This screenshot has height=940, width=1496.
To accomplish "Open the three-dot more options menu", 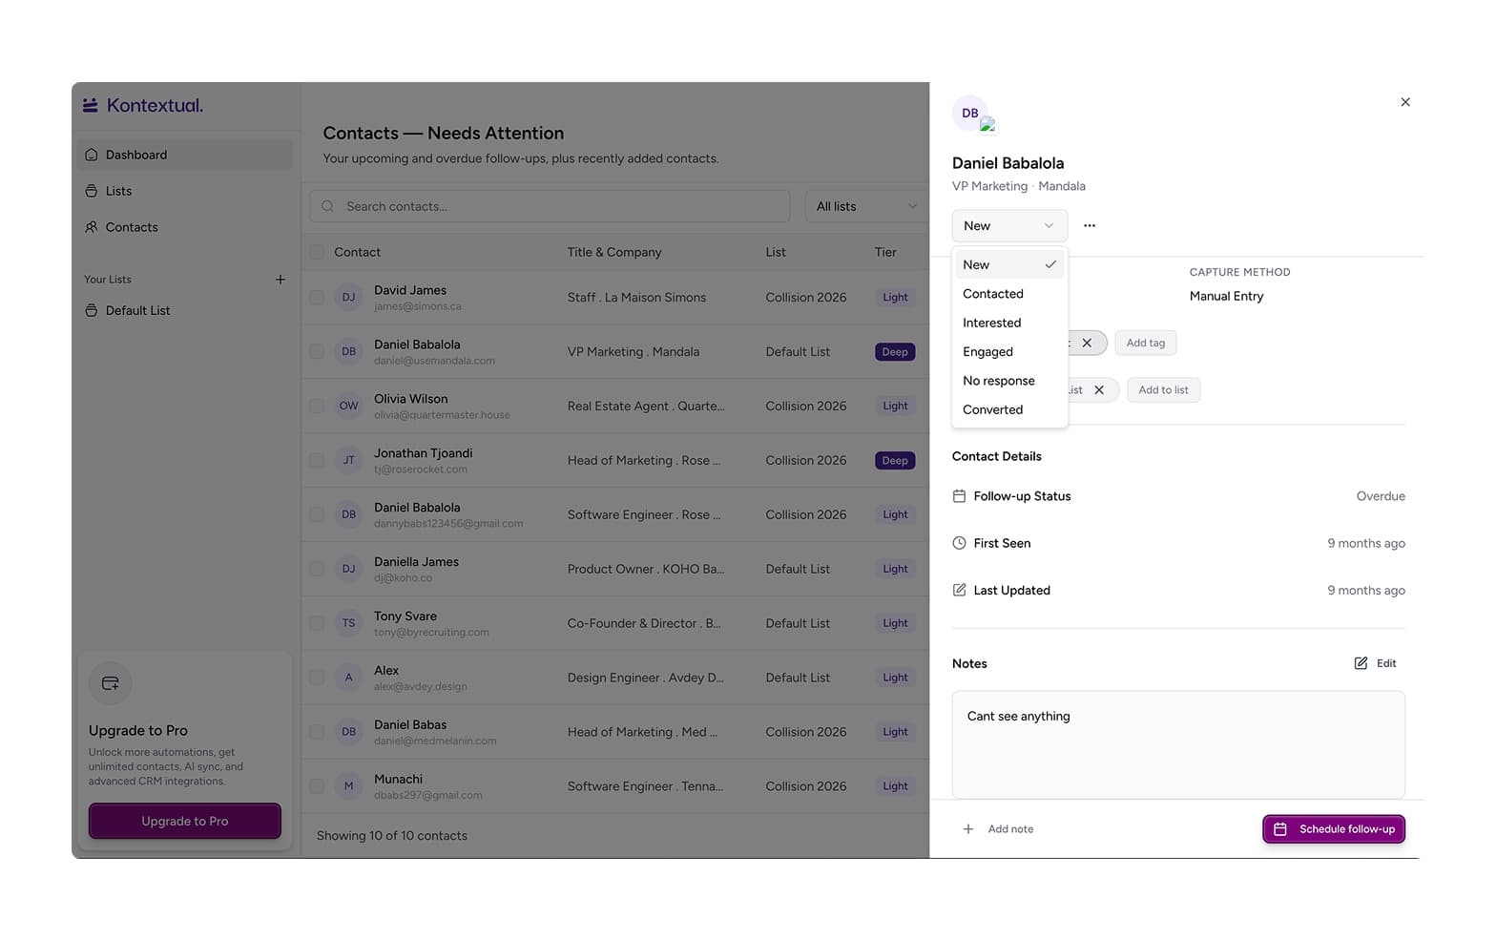I will [x=1090, y=226].
